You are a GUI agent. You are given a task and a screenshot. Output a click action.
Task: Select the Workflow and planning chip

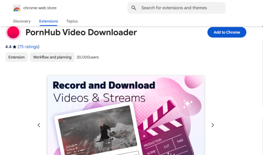tap(52, 57)
